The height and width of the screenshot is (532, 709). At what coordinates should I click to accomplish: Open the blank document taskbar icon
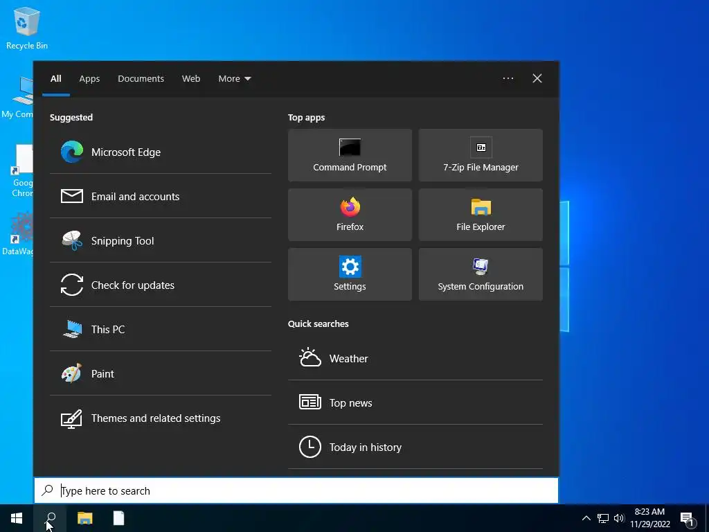118,518
